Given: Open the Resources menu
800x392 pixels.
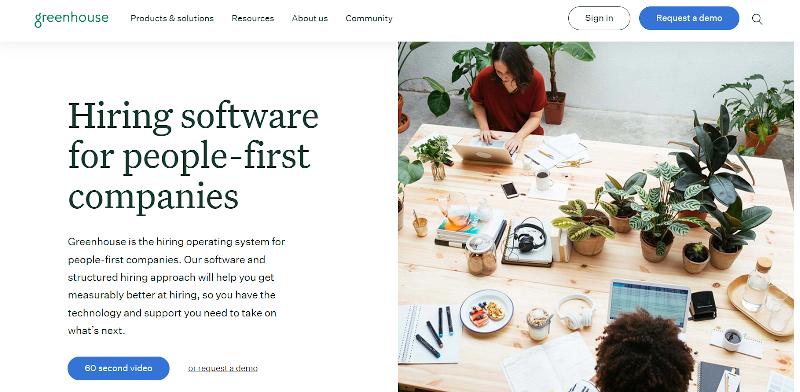Looking at the screenshot, I should [253, 18].
